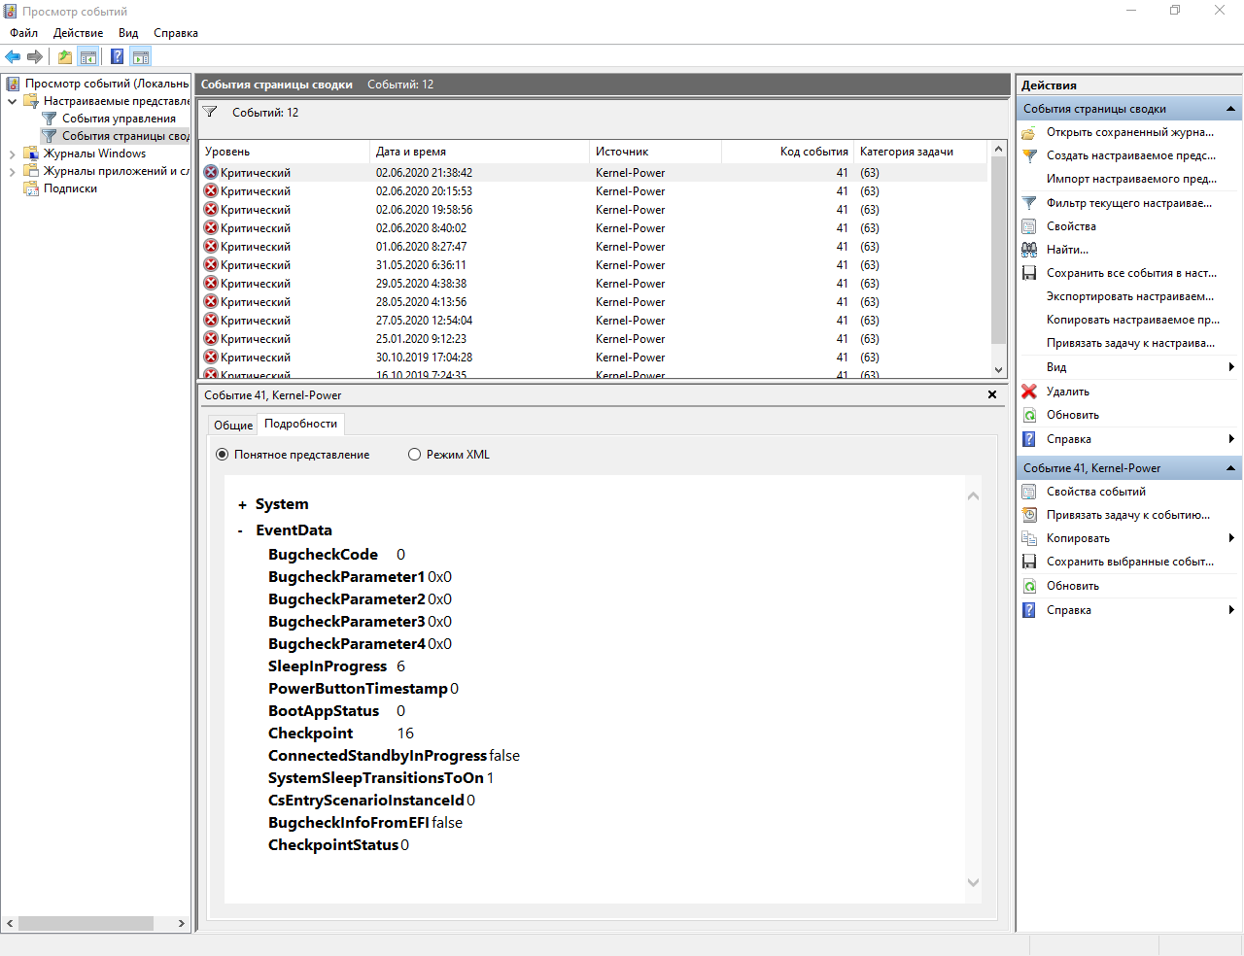
Task: Select event row dated 01.06.2020 8:27:47
Action: 593,247
